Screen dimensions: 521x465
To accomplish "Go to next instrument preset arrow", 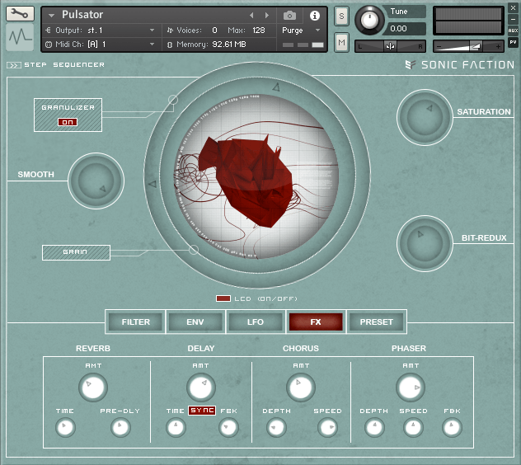I will [267, 16].
